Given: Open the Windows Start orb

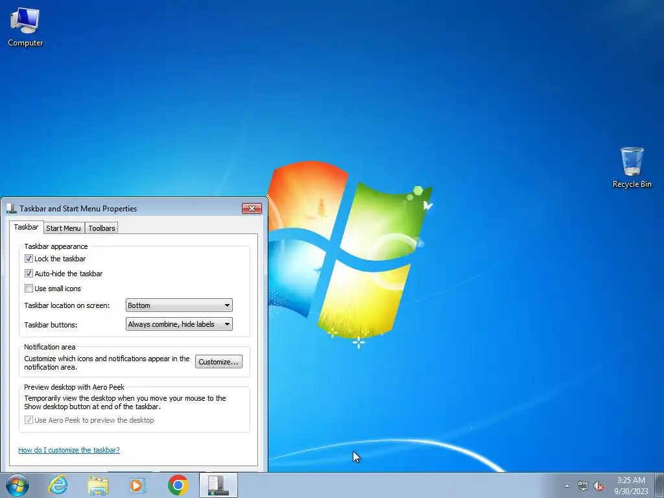Looking at the screenshot, I should tap(18, 485).
